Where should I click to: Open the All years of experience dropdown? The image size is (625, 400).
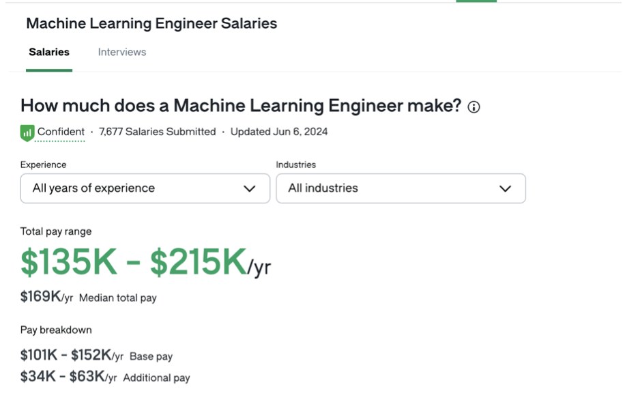[x=145, y=188]
